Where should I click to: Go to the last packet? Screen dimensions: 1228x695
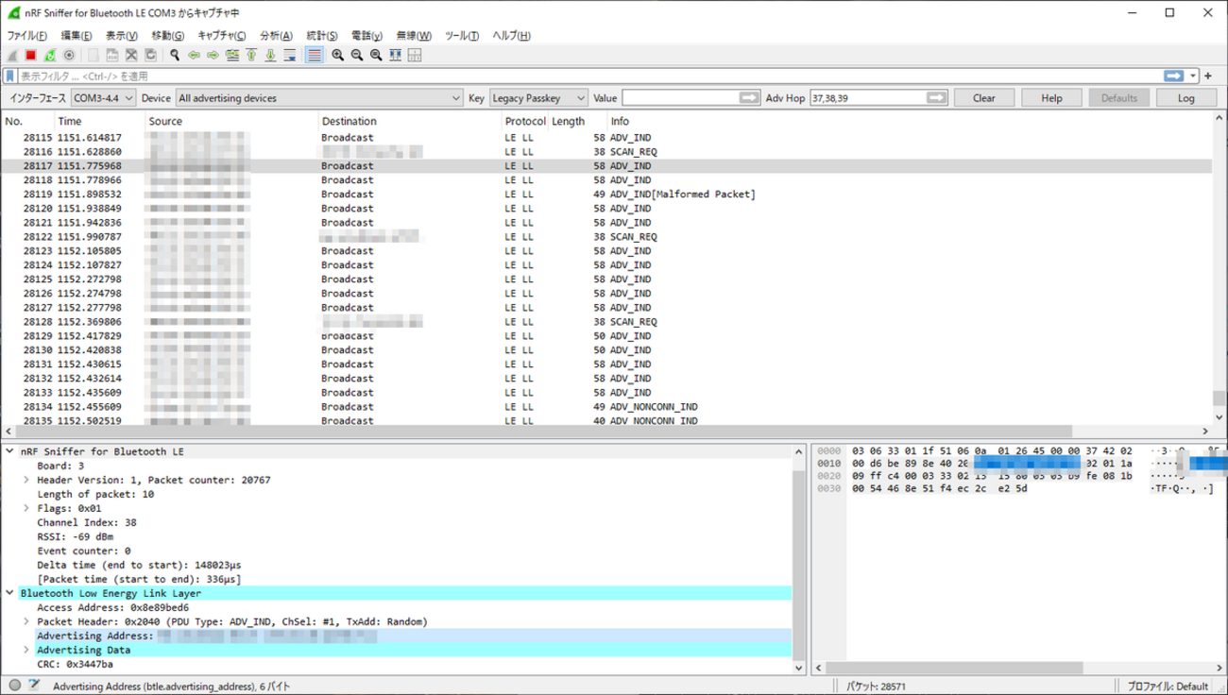(270, 55)
